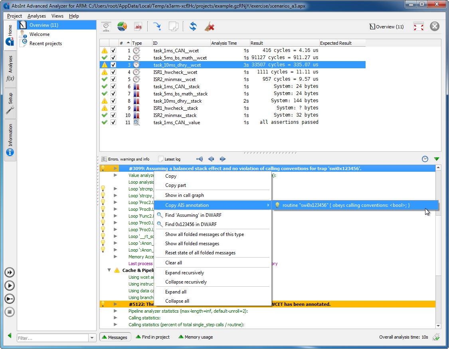Select Recent projects in the Home tree
The height and width of the screenshot is (349, 449).
point(45,43)
